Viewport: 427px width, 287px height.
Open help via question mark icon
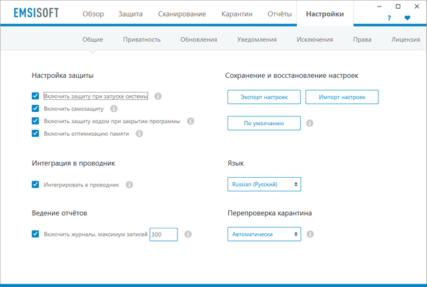[x=389, y=18]
